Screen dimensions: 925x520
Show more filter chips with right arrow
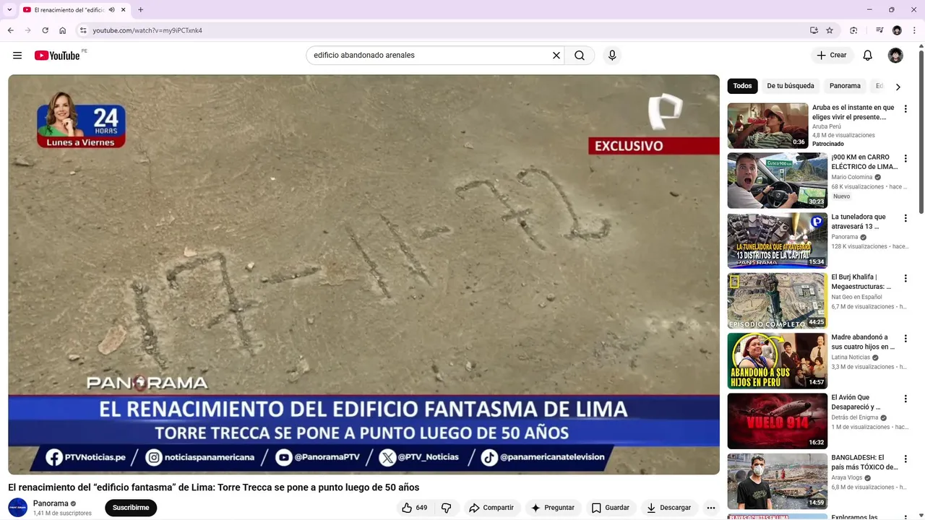[x=898, y=87]
